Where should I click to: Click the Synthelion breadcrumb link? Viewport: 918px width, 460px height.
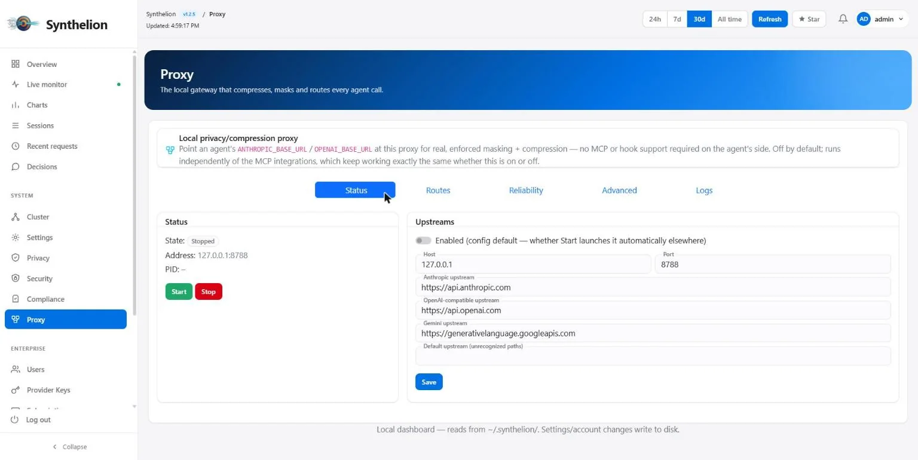click(x=161, y=14)
